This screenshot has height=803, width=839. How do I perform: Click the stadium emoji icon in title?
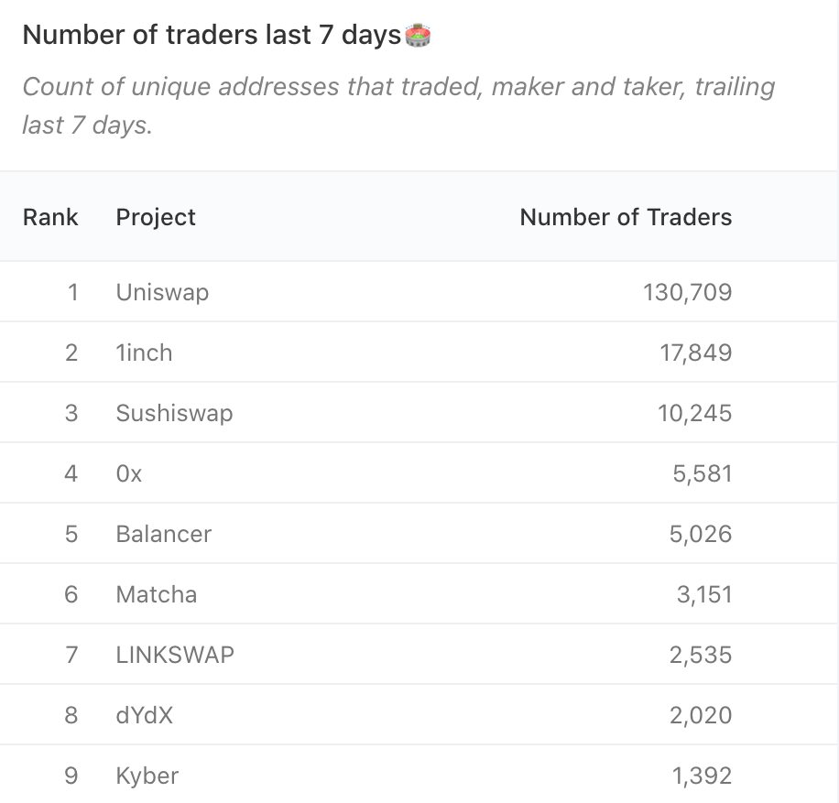(x=418, y=36)
